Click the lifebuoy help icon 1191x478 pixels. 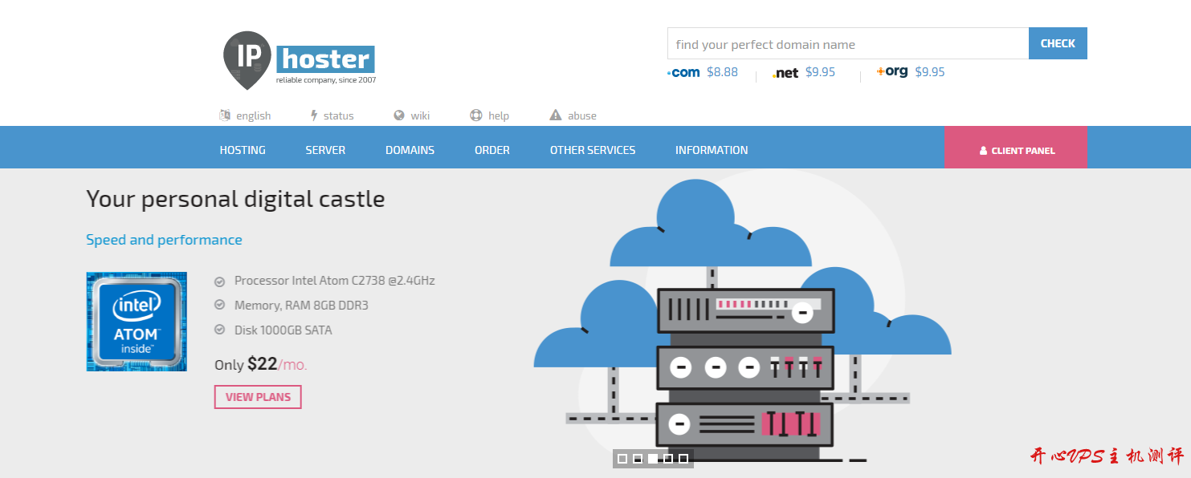click(x=476, y=115)
